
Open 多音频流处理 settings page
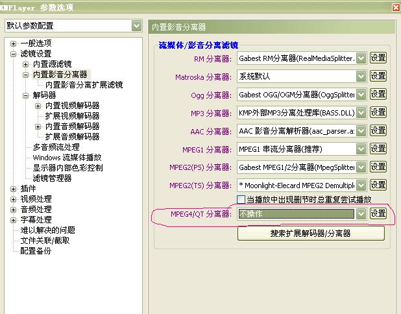(56, 147)
